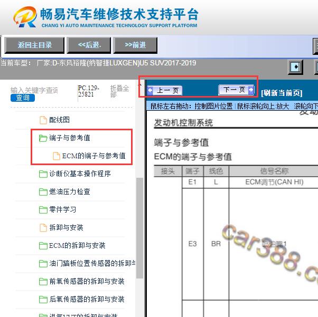Expand 零件学习 folder
Image resolution: width=318 pixels, height=317 pixels.
pos(63,209)
